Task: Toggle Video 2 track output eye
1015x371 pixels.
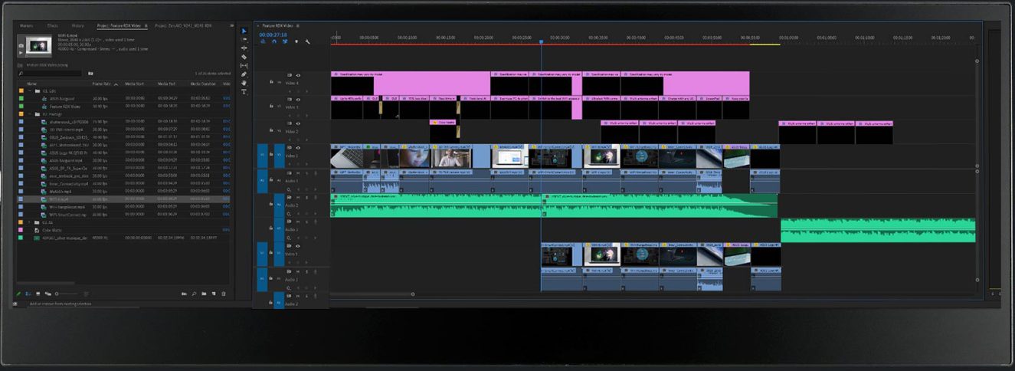Action: click(298, 123)
